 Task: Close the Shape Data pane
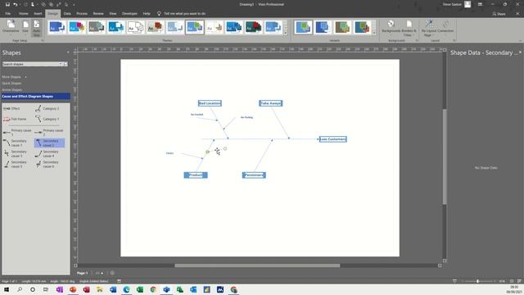point(520,52)
